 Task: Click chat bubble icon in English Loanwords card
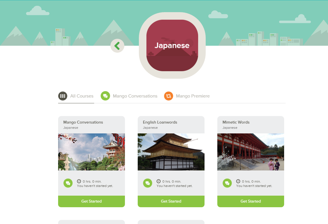tap(148, 183)
